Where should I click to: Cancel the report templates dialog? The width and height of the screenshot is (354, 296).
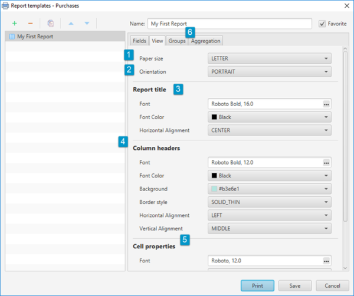tap(332, 285)
